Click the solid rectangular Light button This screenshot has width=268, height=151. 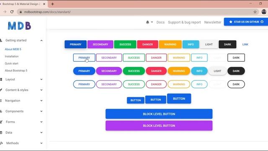[x=209, y=44]
